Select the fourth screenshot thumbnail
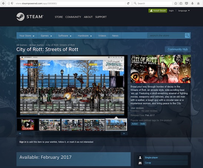 pos(94,125)
